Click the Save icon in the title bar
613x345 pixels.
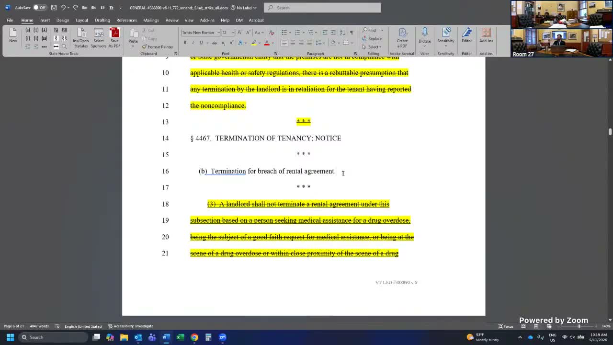tap(54, 8)
